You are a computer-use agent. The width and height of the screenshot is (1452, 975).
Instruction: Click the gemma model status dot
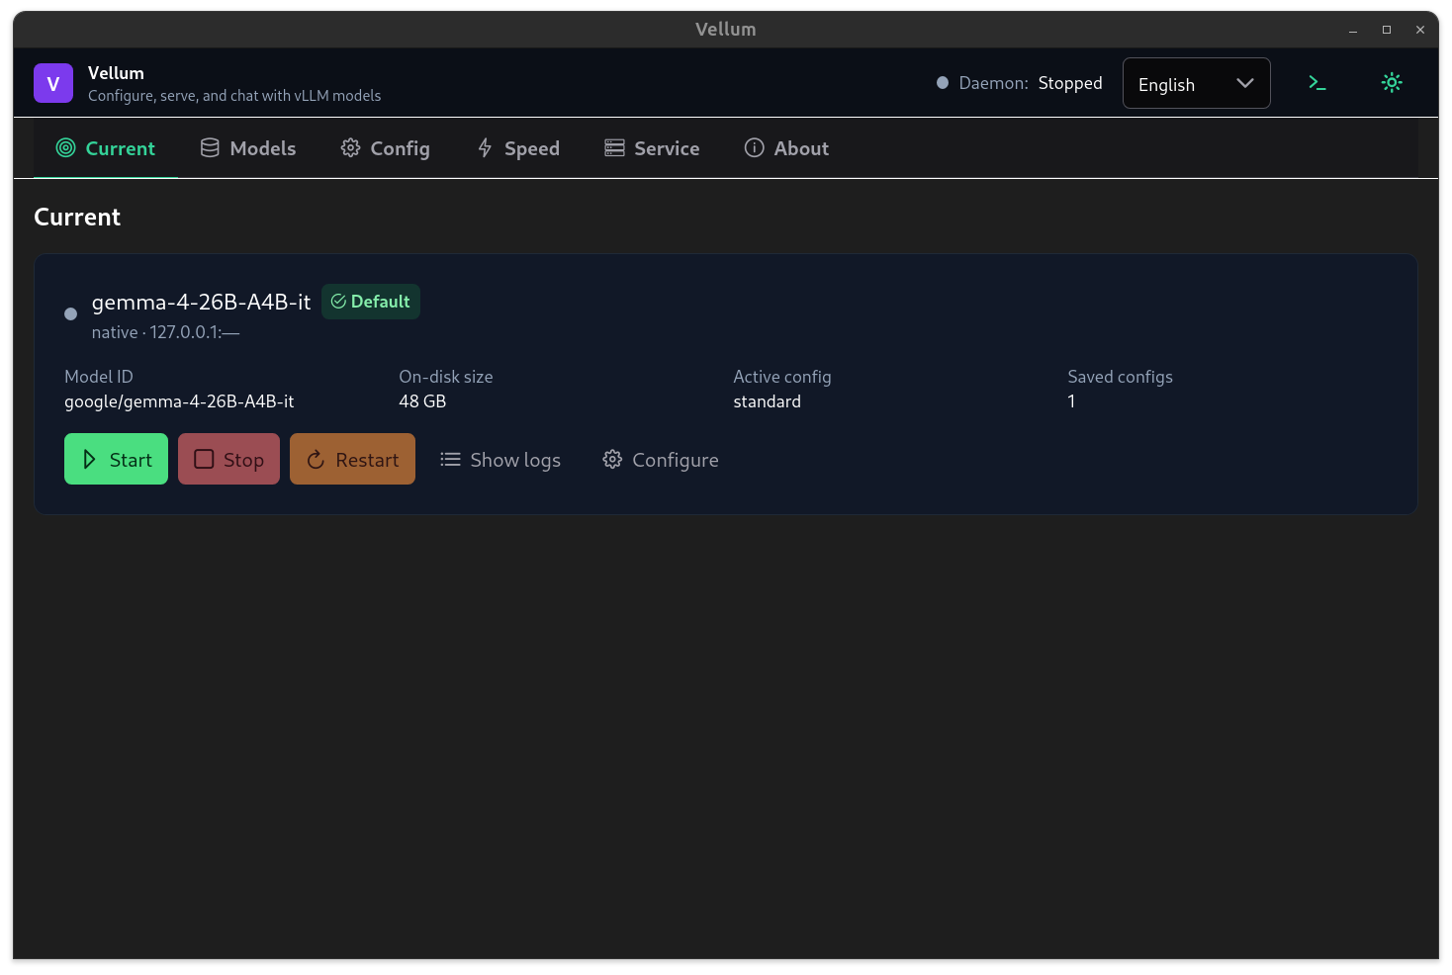(x=70, y=314)
